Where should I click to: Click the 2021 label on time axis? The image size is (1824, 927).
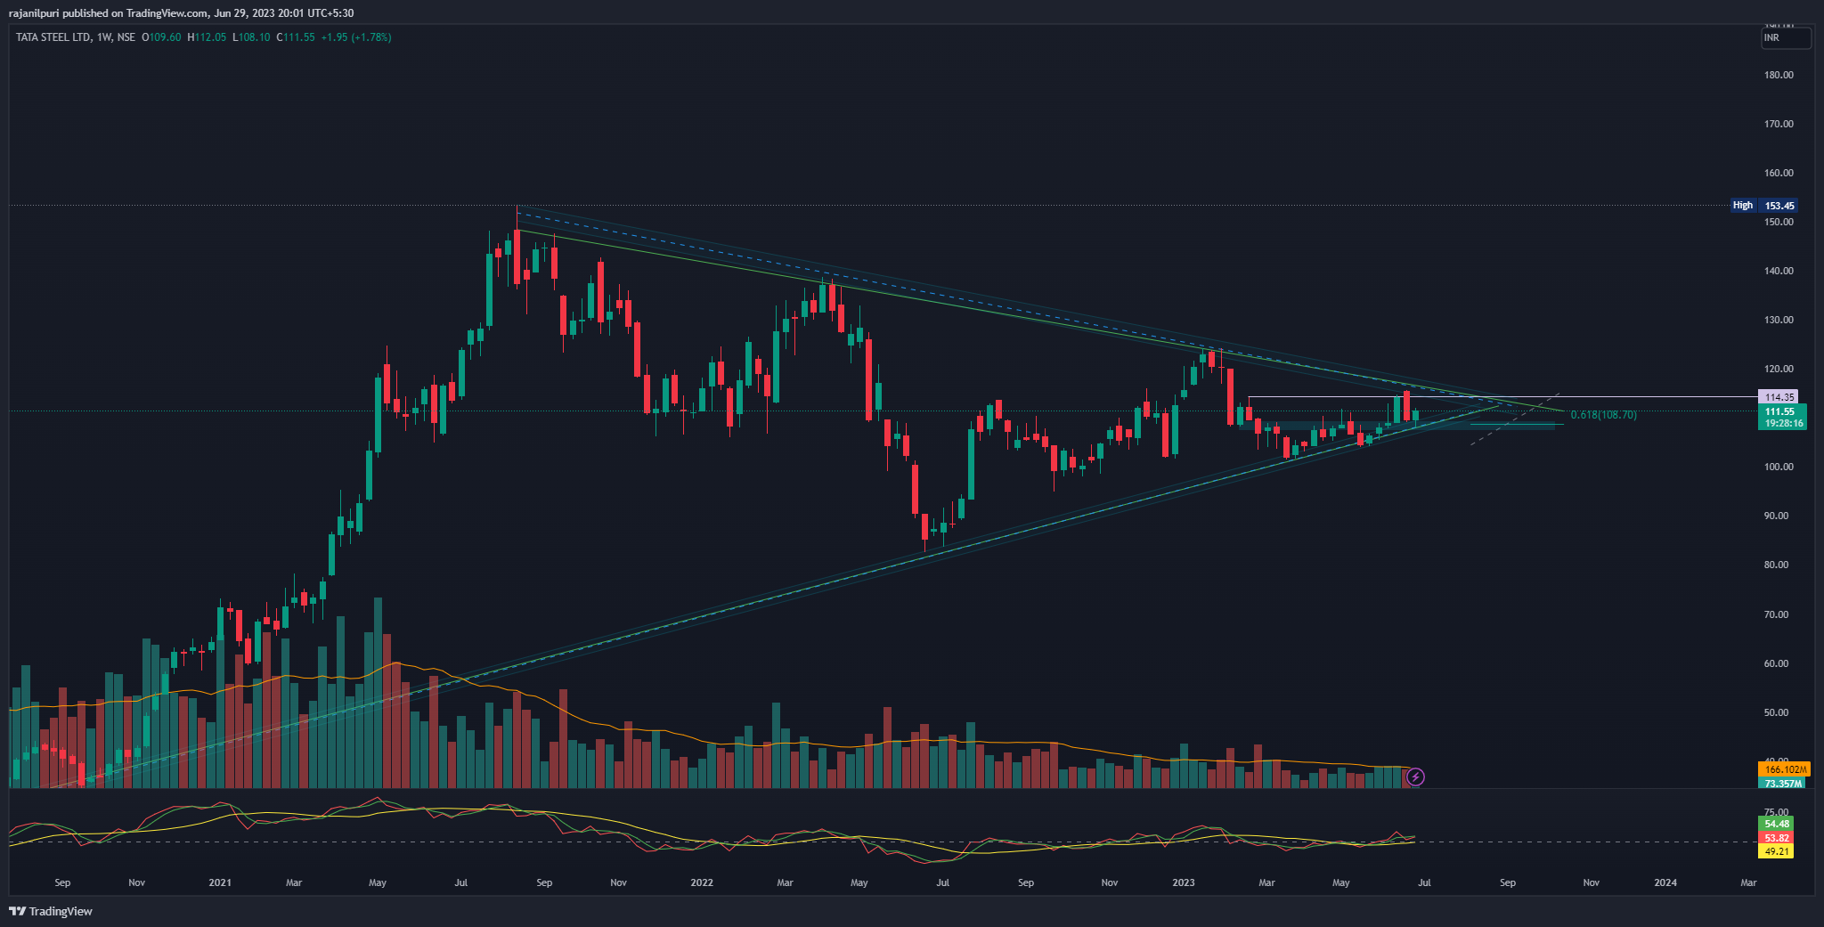click(220, 882)
